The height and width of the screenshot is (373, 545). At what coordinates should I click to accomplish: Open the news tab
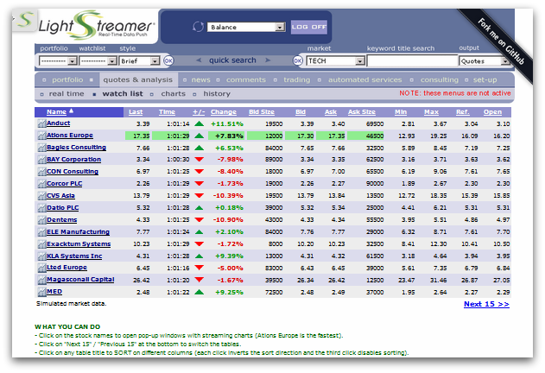pos(201,80)
